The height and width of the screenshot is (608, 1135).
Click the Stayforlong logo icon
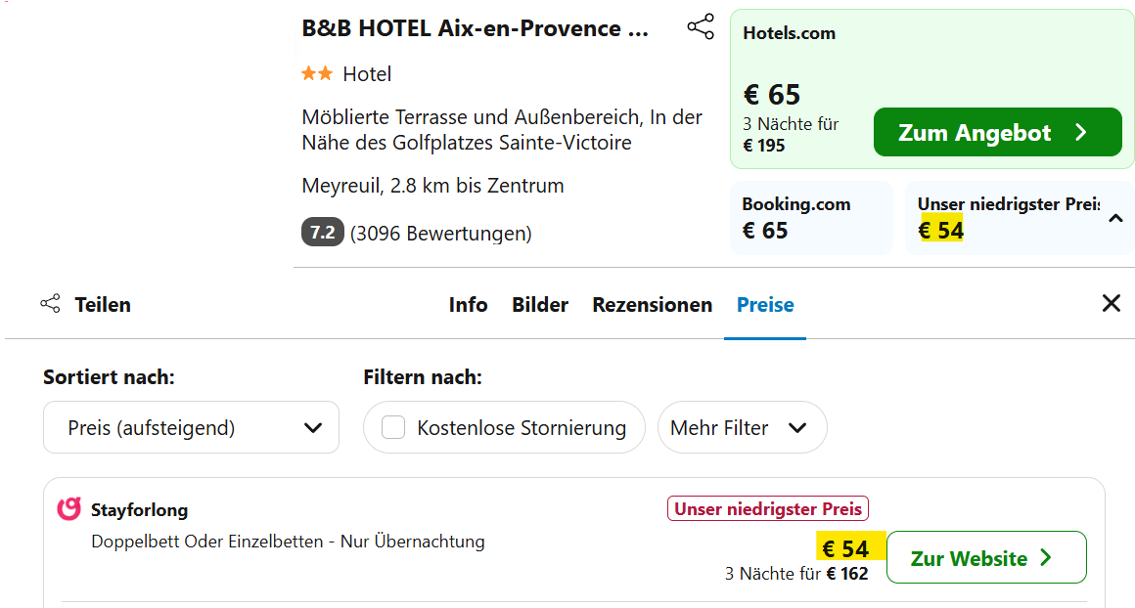(68, 509)
